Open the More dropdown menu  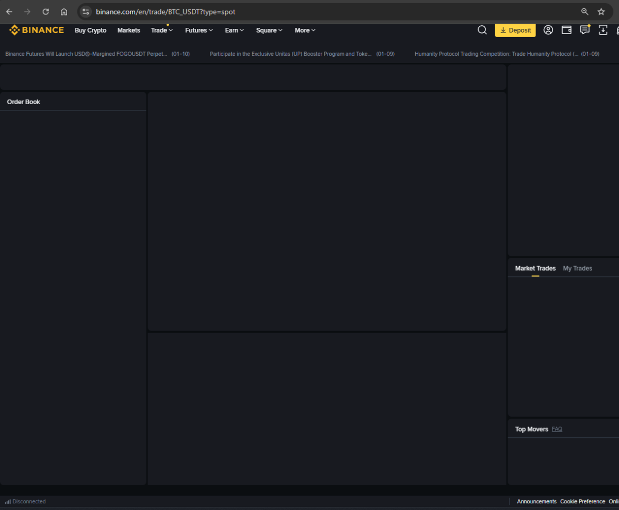[305, 30]
